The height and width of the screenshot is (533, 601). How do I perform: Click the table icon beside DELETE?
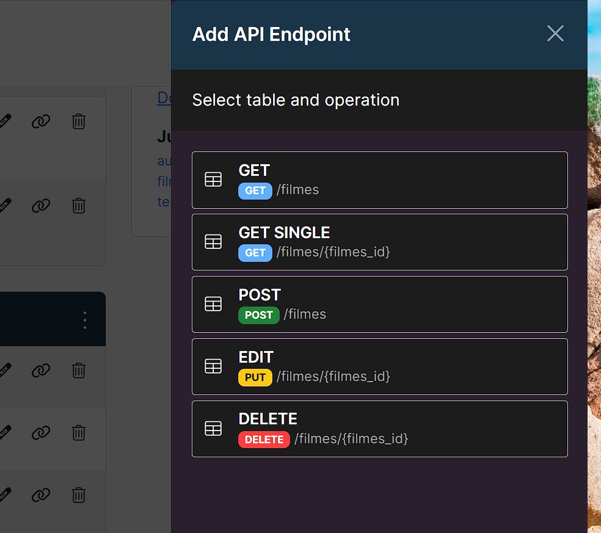coord(213,429)
